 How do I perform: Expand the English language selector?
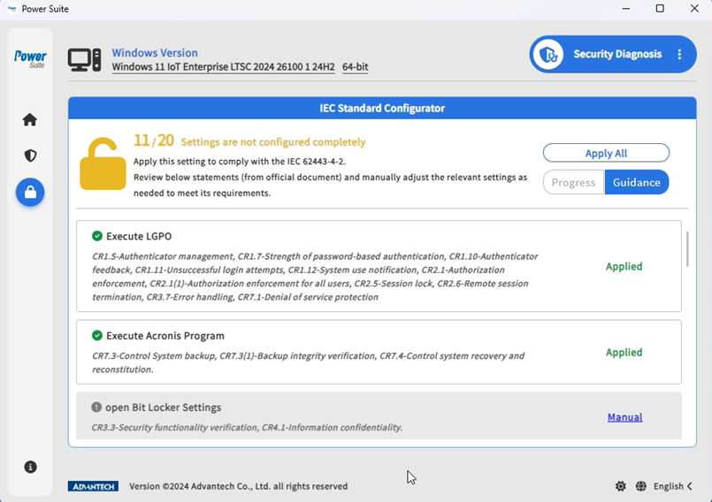(x=673, y=486)
